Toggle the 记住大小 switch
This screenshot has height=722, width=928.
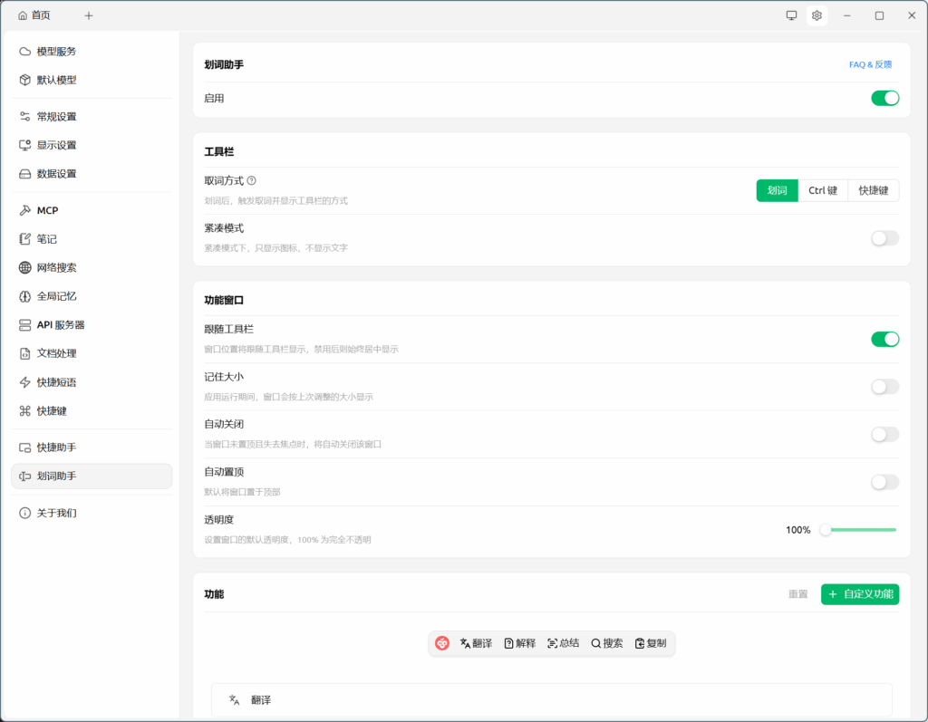click(884, 387)
